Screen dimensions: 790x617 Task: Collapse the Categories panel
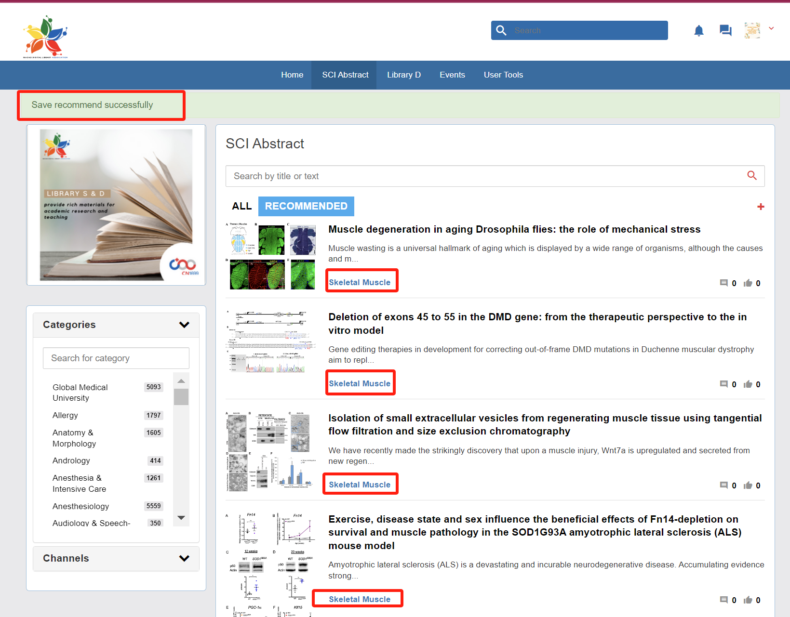(x=184, y=325)
